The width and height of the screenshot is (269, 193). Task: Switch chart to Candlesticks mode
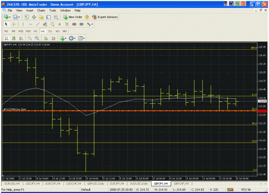14,38
